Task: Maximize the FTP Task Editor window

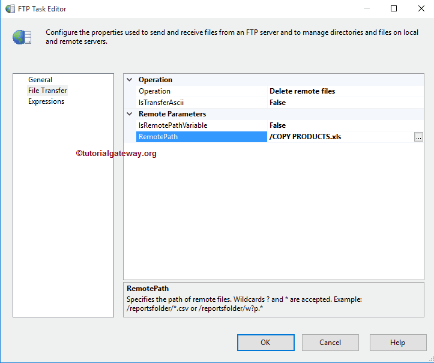Action: pos(394,8)
